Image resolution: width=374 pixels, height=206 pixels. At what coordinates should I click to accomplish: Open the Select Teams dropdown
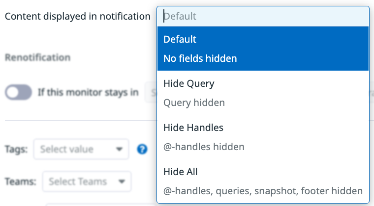click(x=87, y=181)
